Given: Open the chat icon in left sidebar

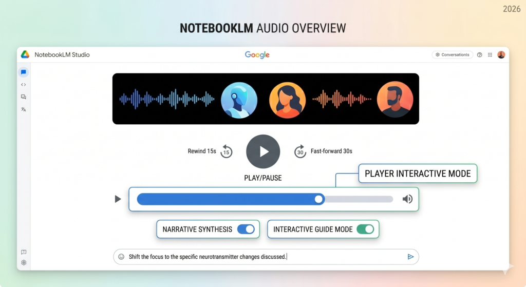Looking at the screenshot, I should [24, 72].
